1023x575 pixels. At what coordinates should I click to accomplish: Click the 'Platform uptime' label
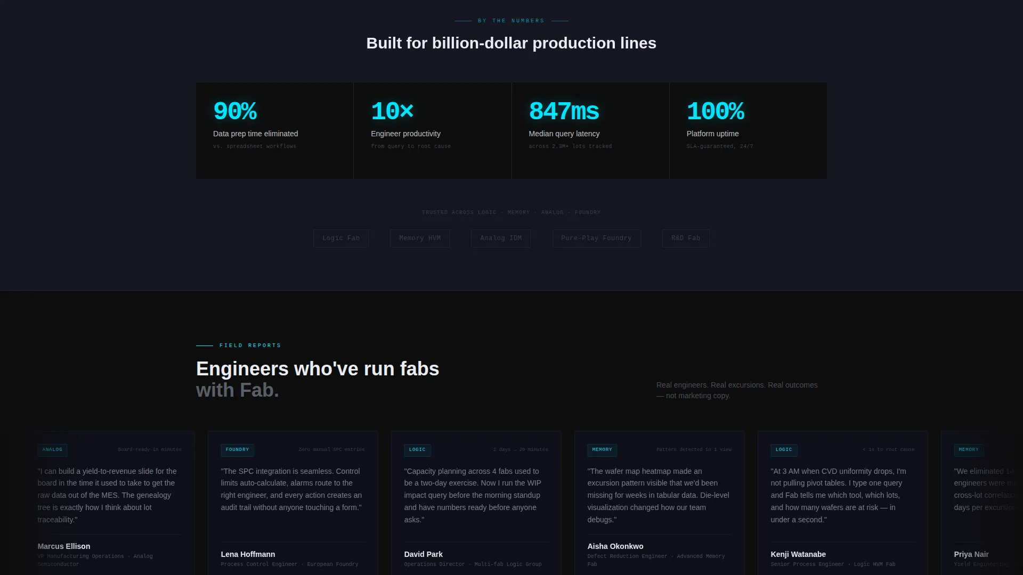[x=712, y=134]
